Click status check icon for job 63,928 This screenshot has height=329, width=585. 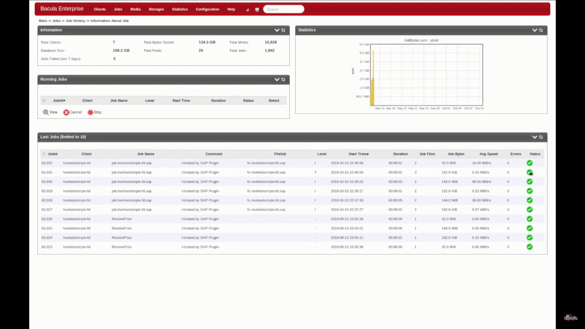[x=530, y=200]
